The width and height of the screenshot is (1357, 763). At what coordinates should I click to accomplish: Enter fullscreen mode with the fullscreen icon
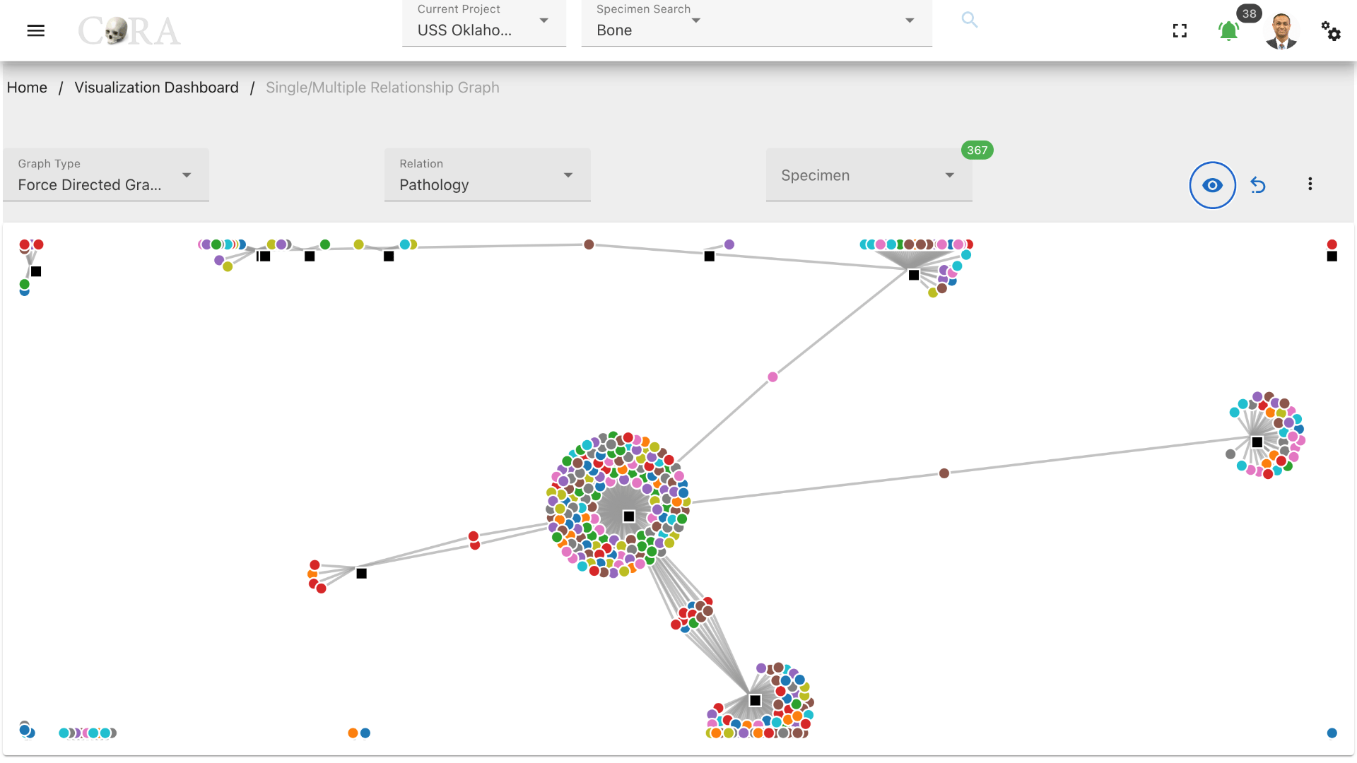tap(1180, 31)
